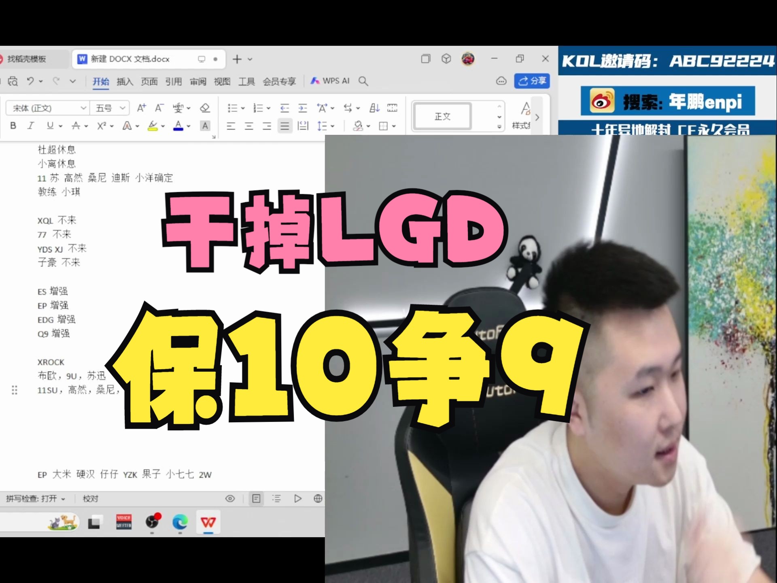
Task: Expand the numbered list dropdown arrow
Action: (268, 108)
